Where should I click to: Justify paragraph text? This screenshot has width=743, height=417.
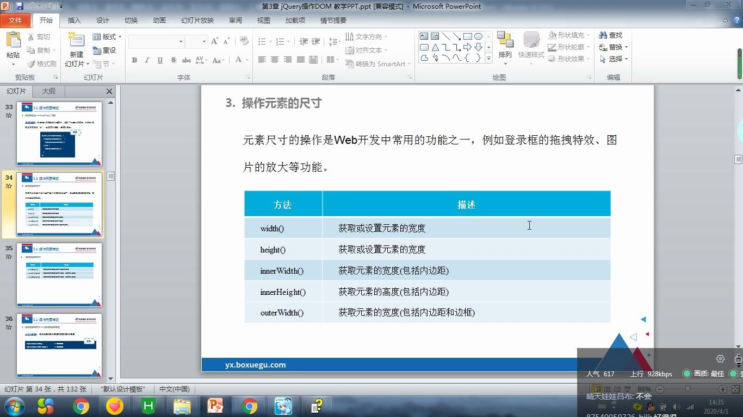point(300,60)
